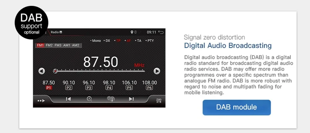
Task: Skip to next station
Action: click(x=131, y=99)
